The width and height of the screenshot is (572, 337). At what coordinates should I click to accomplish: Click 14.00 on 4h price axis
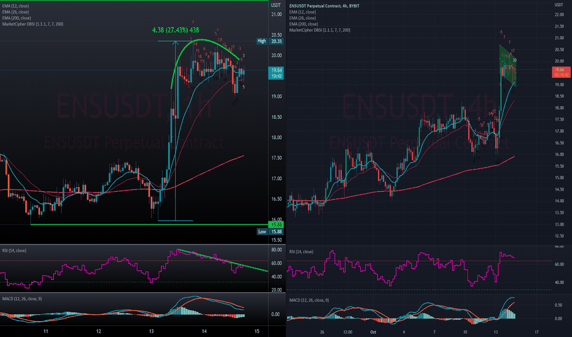point(559,201)
